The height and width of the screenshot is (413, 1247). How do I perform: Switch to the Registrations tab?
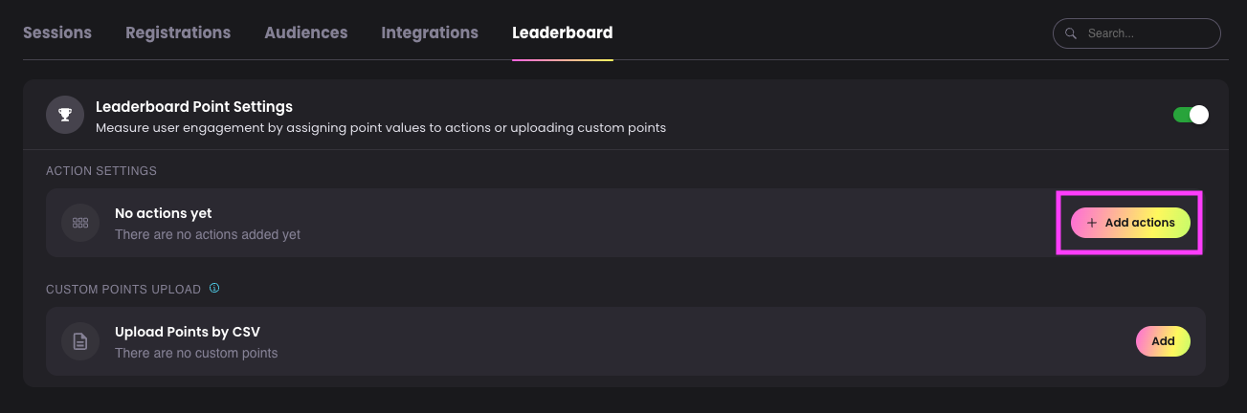click(178, 33)
